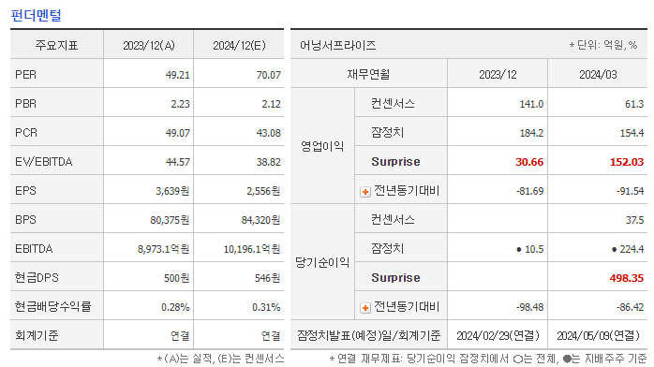Viewport: 654px width, 367px height.
Task: Click the EV/EBITDA row label
Action: pos(43,162)
